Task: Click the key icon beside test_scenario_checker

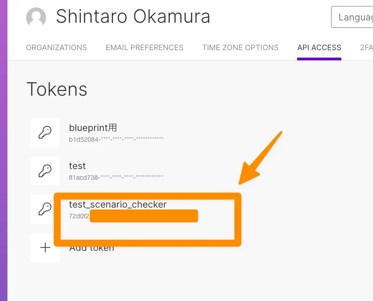Action: pos(45,209)
